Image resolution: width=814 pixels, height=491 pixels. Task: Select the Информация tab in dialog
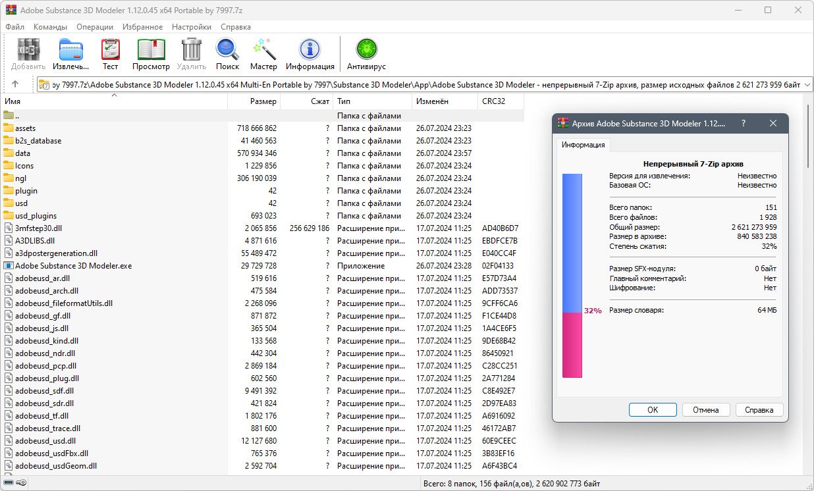pos(584,145)
